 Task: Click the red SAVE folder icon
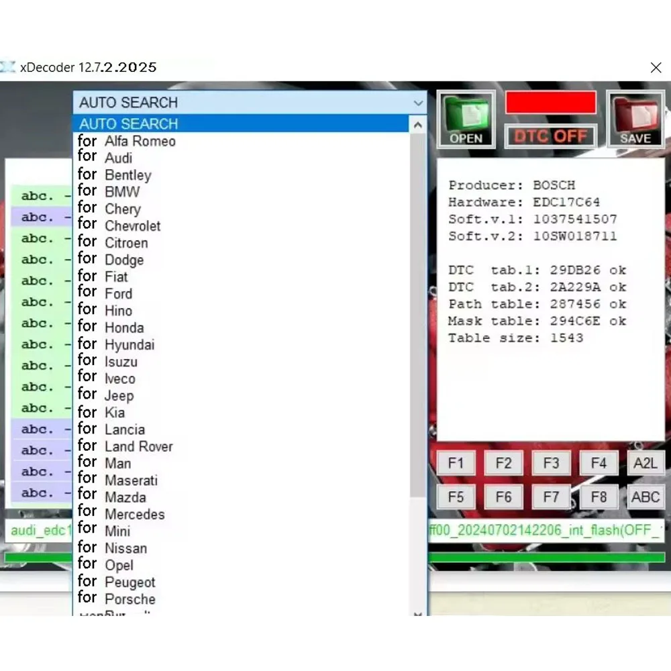[x=635, y=119]
